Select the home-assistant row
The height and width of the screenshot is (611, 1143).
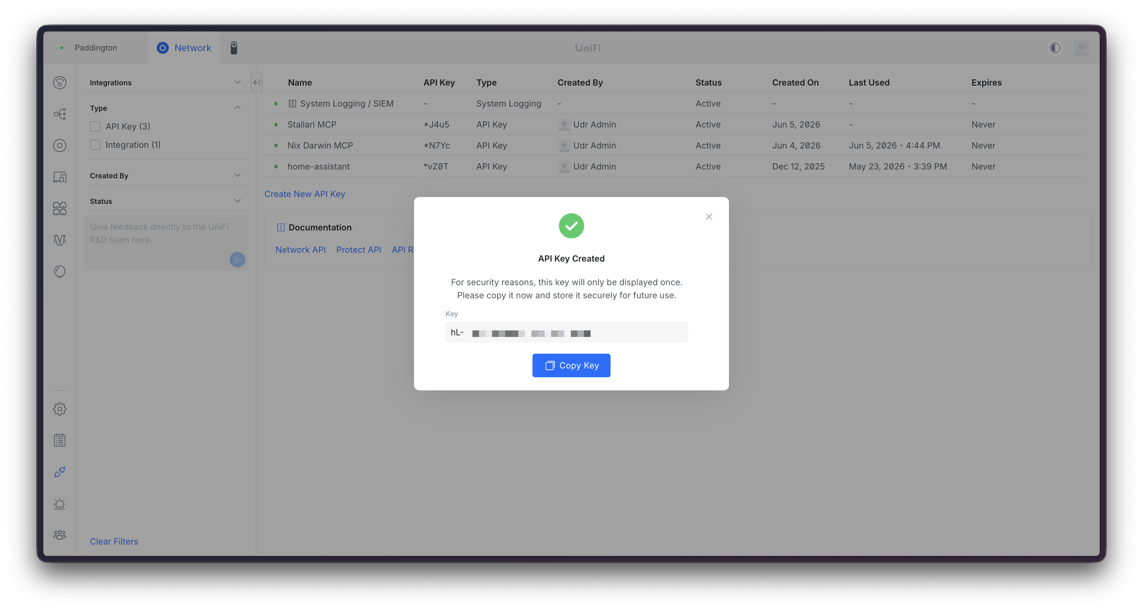coord(675,166)
